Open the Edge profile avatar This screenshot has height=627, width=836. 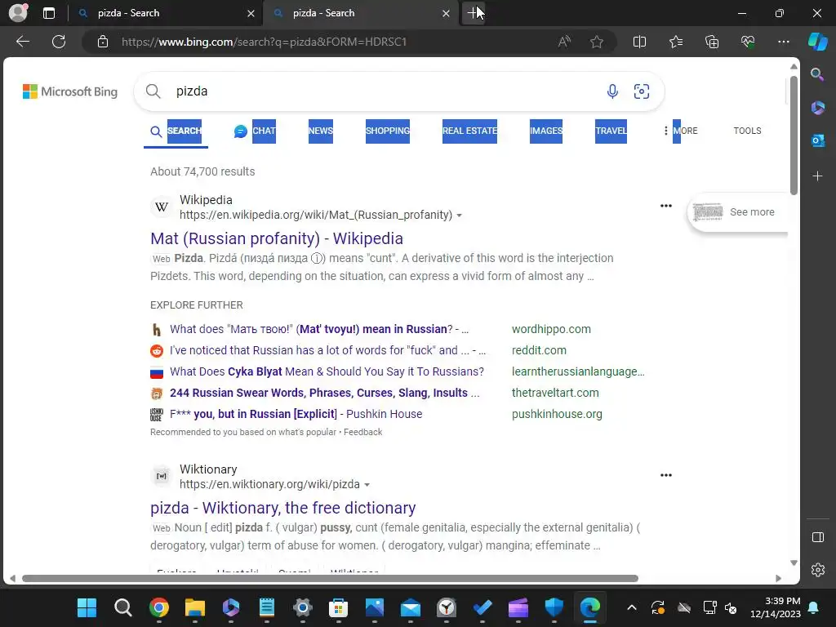click(x=18, y=13)
